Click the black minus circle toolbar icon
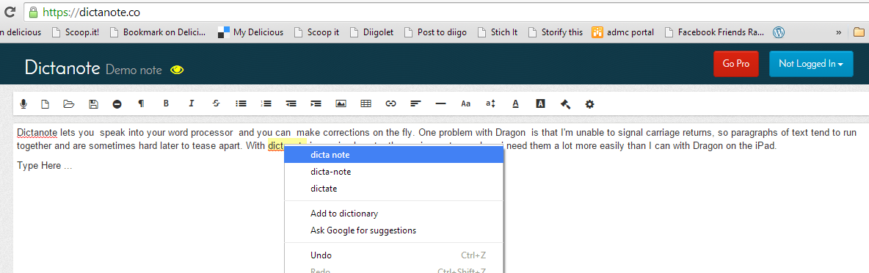Image resolution: width=869 pixels, height=273 pixels. coord(117,103)
